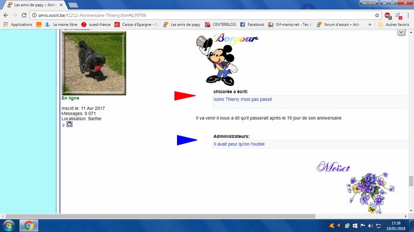Open Windows logo tray icon
The width and height of the screenshot is (414, 232).
(x=355, y=226)
